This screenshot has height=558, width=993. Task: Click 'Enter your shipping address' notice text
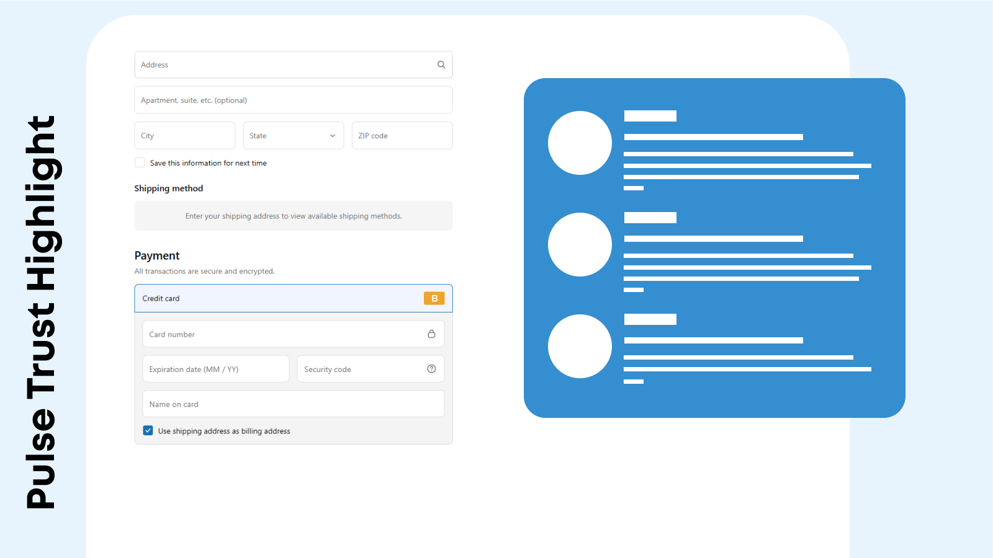[294, 216]
